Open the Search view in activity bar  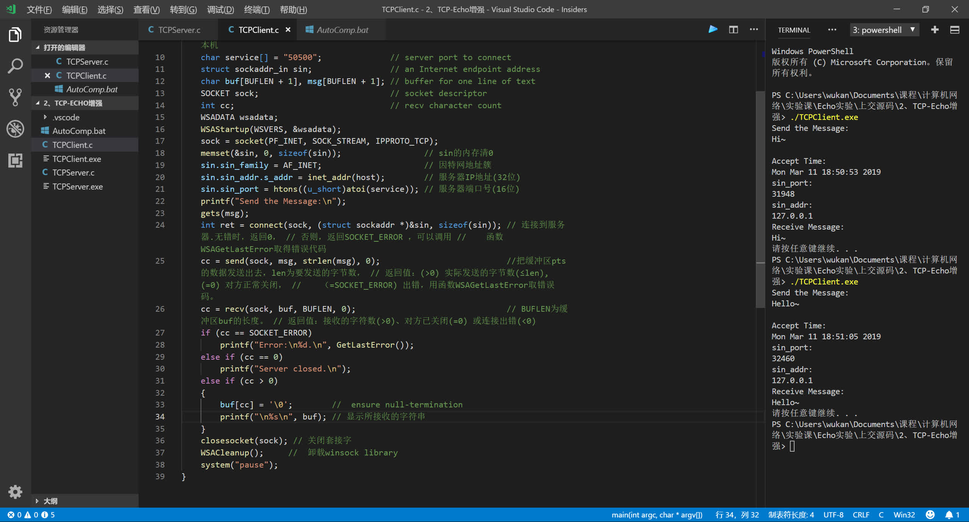[15, 66]
